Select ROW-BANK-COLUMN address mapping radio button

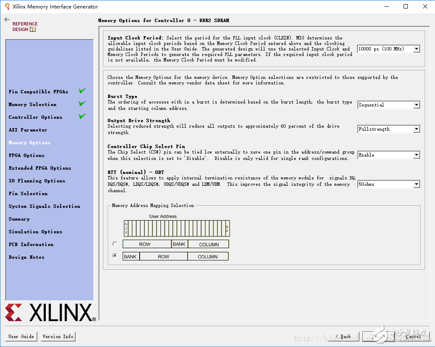click(115, 244)
